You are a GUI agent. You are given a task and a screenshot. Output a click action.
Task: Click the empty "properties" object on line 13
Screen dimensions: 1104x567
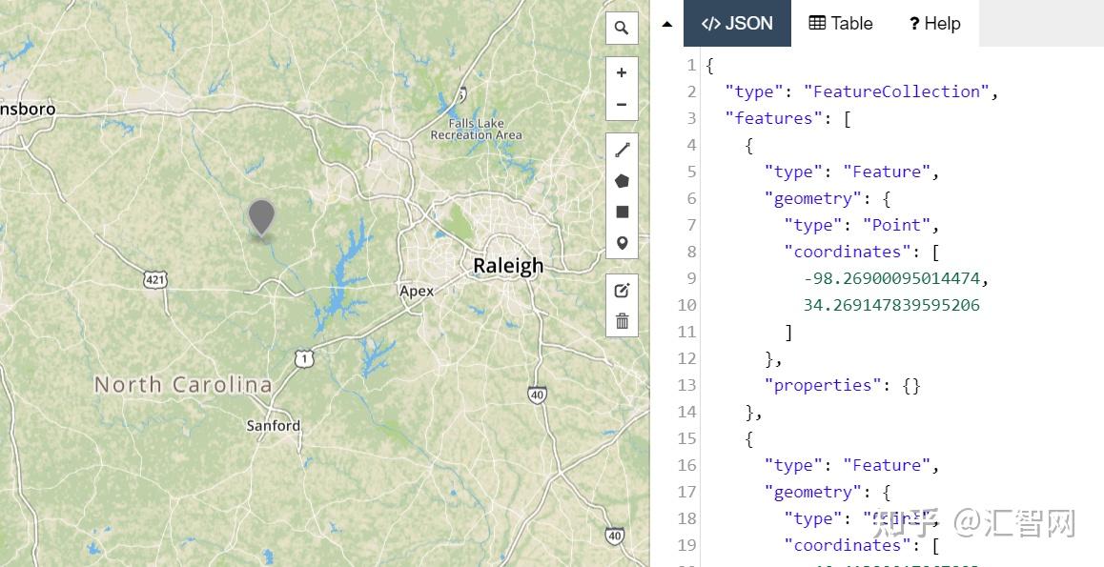click(911, 384)
